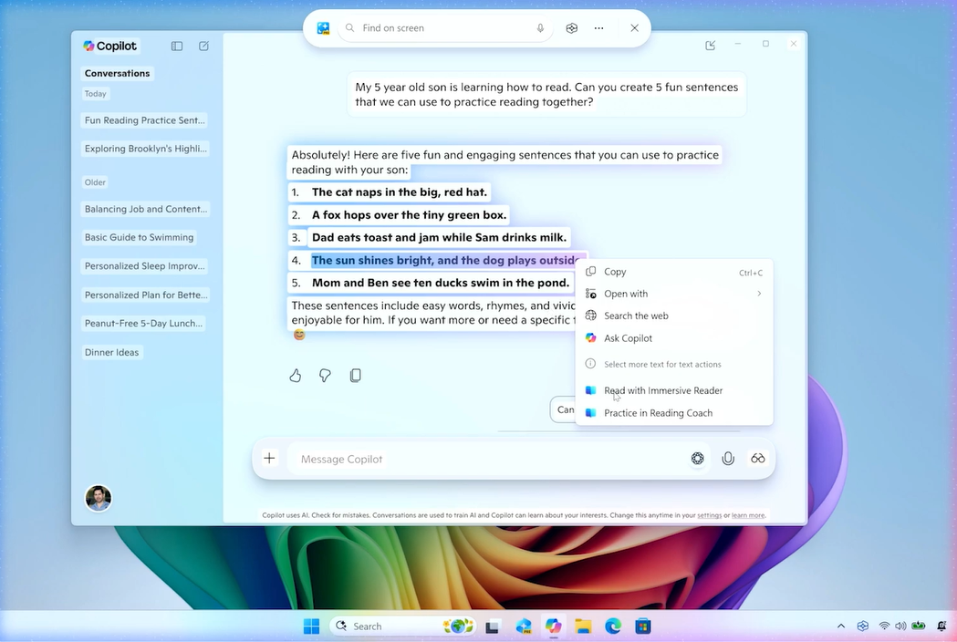Click the user's prompt message bubble

pos(546,95)
